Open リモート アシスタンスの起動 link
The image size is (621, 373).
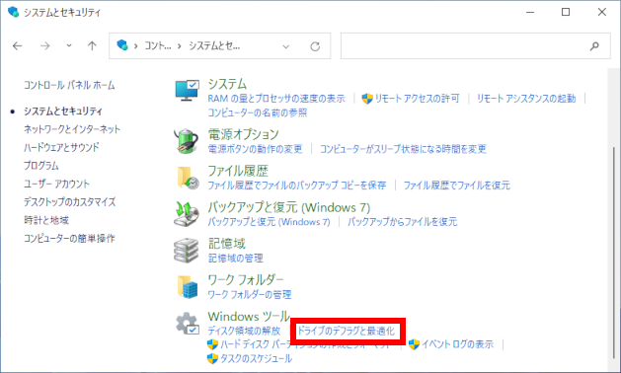point(526,99)
